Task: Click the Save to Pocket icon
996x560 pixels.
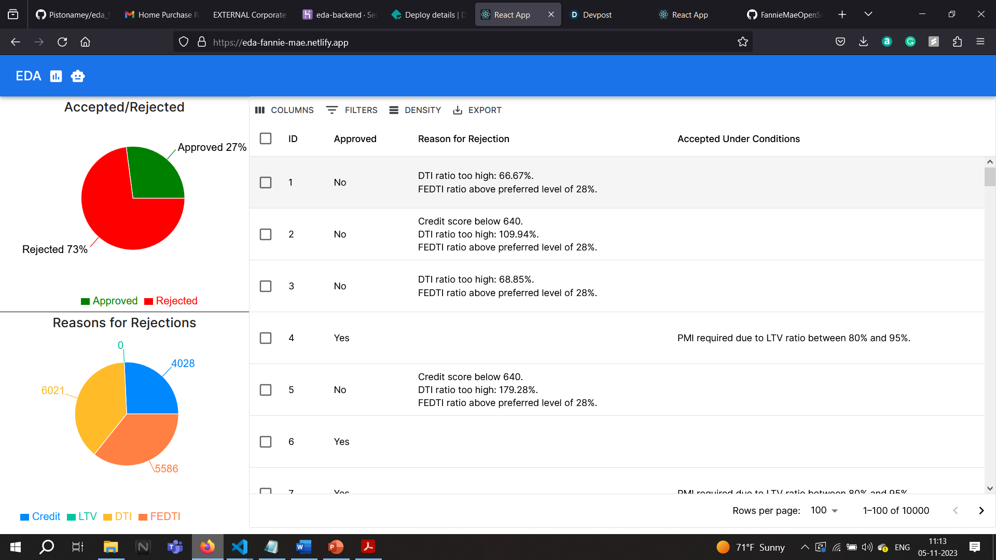Action: (x=840, y=41)
